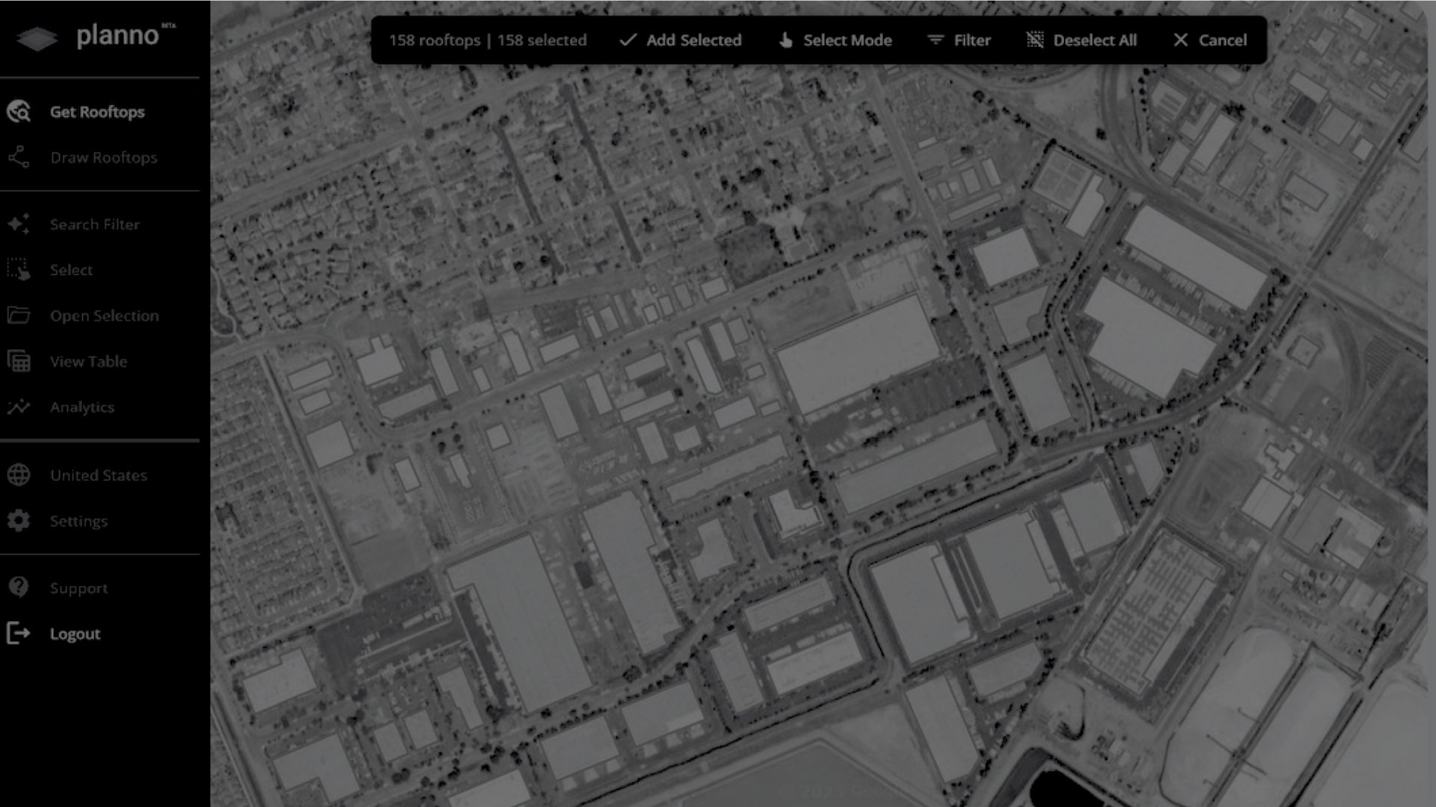Click the Get Rooftops search icon
The height and width of the screenshot is (807, 1436).
pyautogui.click(x=19, y=112)
